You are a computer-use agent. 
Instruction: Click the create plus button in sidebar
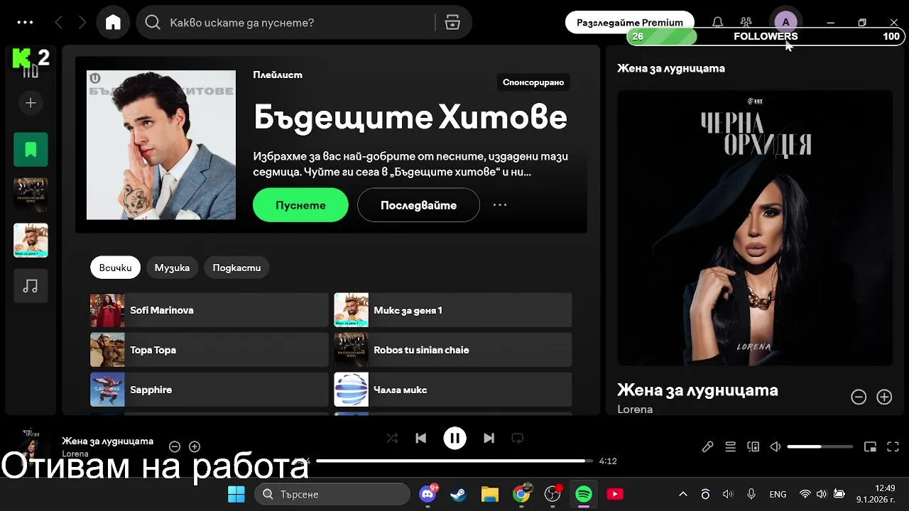(31, 103)
